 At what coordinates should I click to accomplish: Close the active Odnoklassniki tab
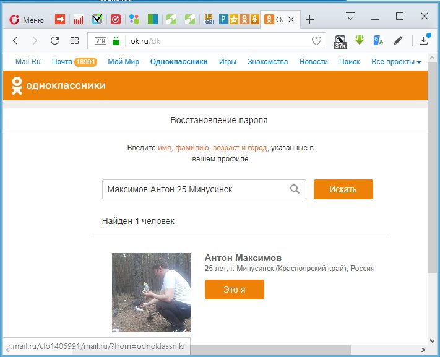click(291, 19)
